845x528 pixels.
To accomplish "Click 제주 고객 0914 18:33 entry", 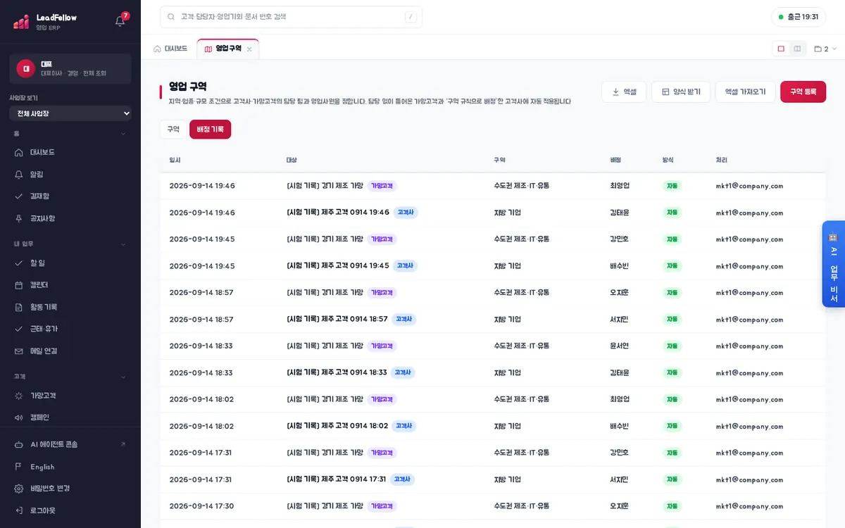I will [x=337, y=372].
